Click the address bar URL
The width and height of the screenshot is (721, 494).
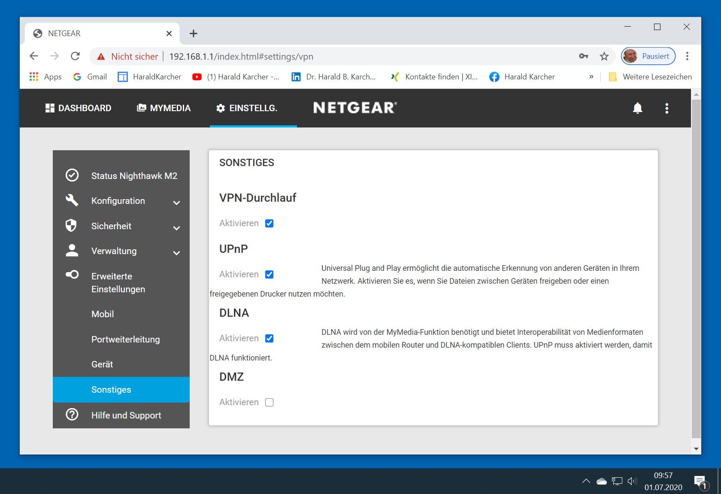[x=241, y=57]
